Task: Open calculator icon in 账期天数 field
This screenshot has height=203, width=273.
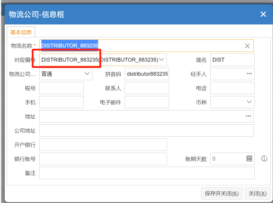Action: tap(249, 159)
